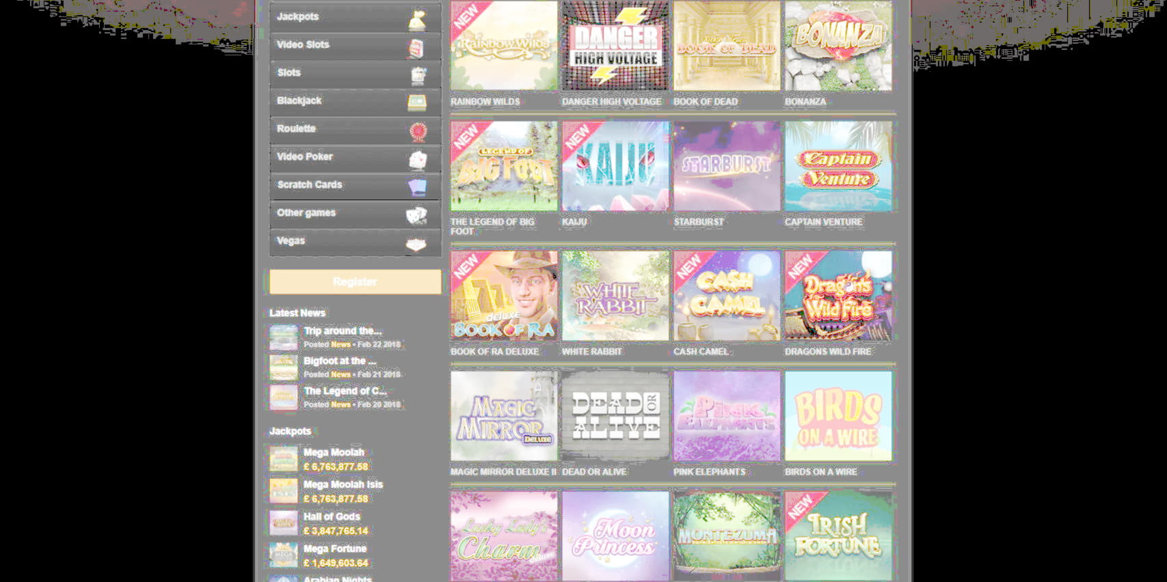This screenshot has width=1167, height=582.
Task: Click the Mega Moolah jackpot icon
Action: click(x=284, y=459)
